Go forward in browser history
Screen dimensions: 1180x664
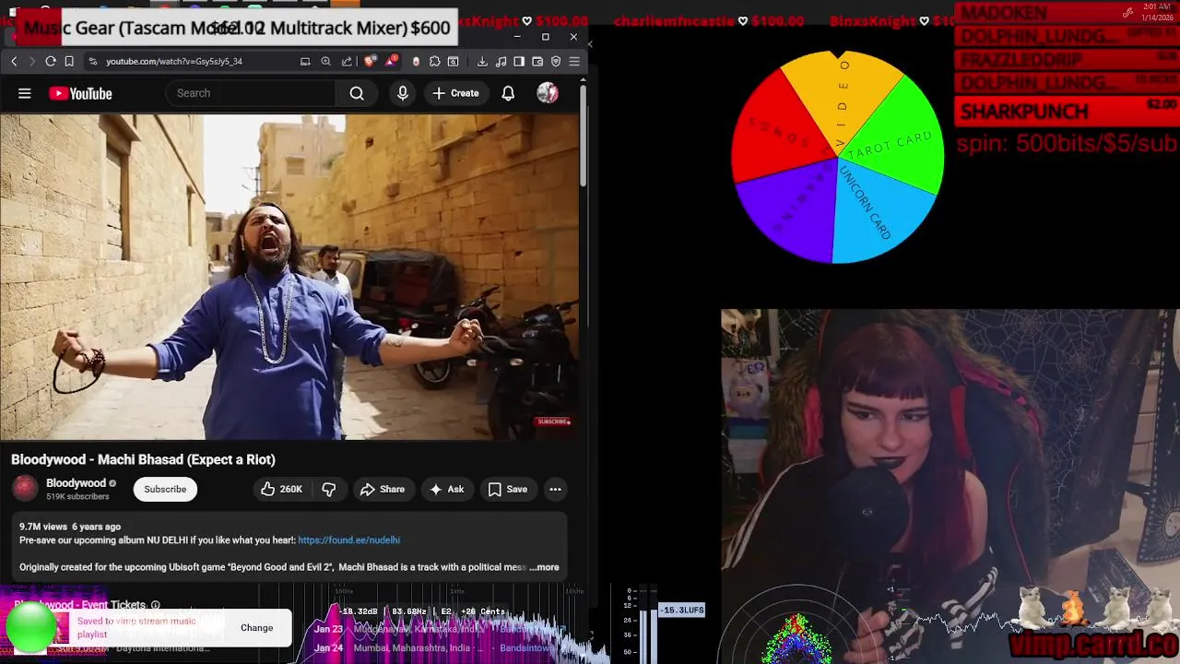point(32,61)
